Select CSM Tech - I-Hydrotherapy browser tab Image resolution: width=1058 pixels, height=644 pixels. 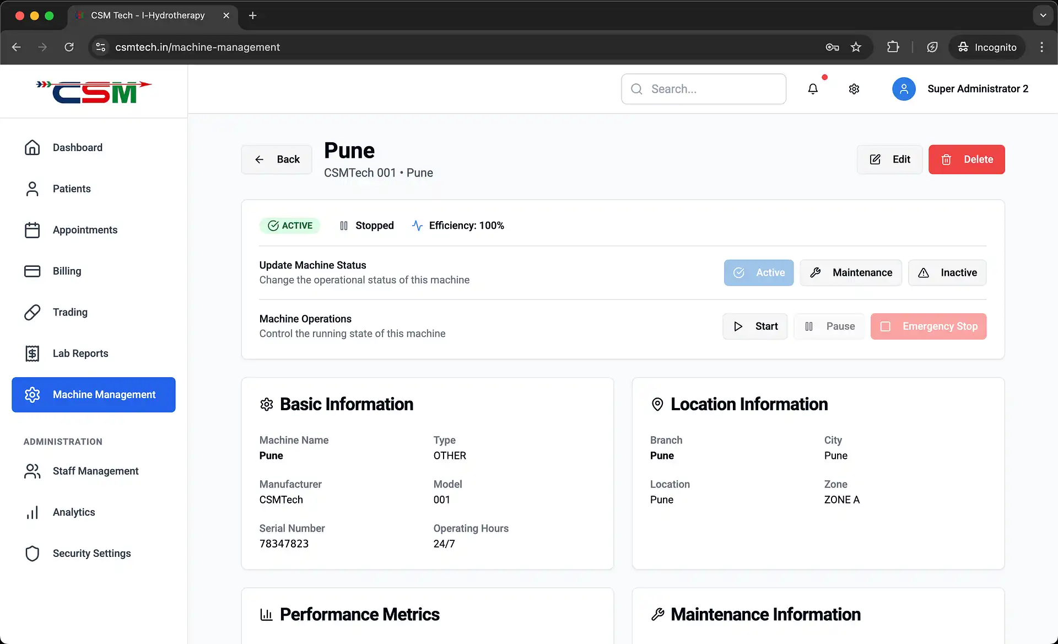pos(153,15)
